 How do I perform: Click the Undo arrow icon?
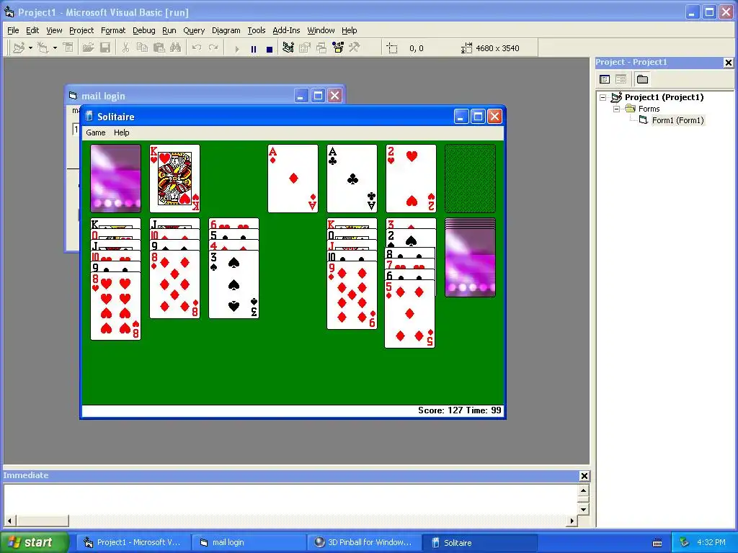pos(197,48)
